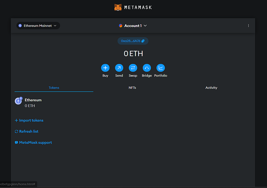Viewport: 267px width, 188px height.
Task: Click the Import tokens plus icon
Action: point(16,120)
